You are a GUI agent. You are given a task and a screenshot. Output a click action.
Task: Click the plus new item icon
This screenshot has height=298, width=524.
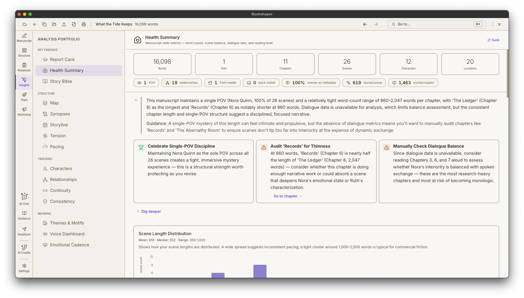tap(34, 24)
